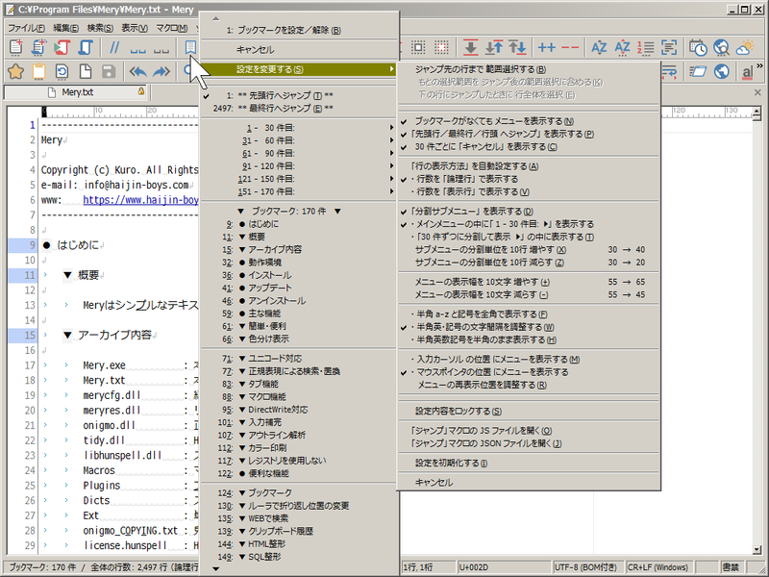Screen dimensions: 769x577
Task: Click the blue redo arrow icon
Action: [x=161, y=71]
